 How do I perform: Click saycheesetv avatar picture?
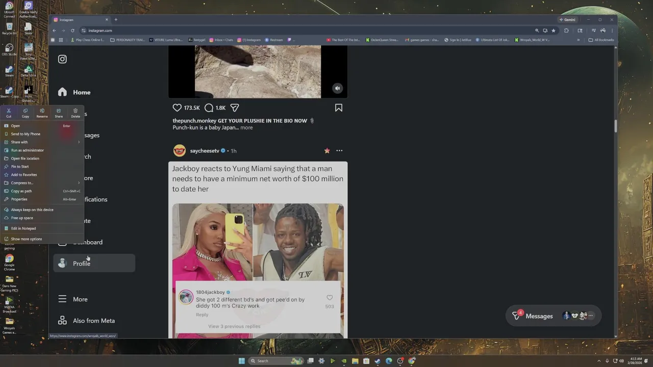tap(180, 150)
